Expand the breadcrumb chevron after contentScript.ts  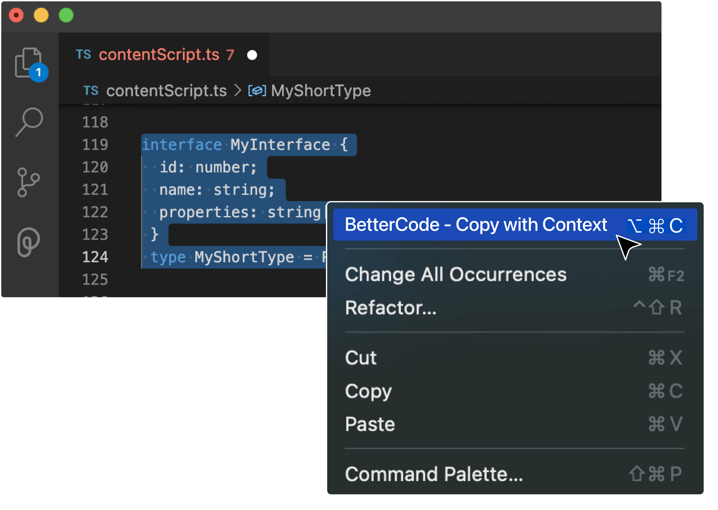(x=238, y=90)
